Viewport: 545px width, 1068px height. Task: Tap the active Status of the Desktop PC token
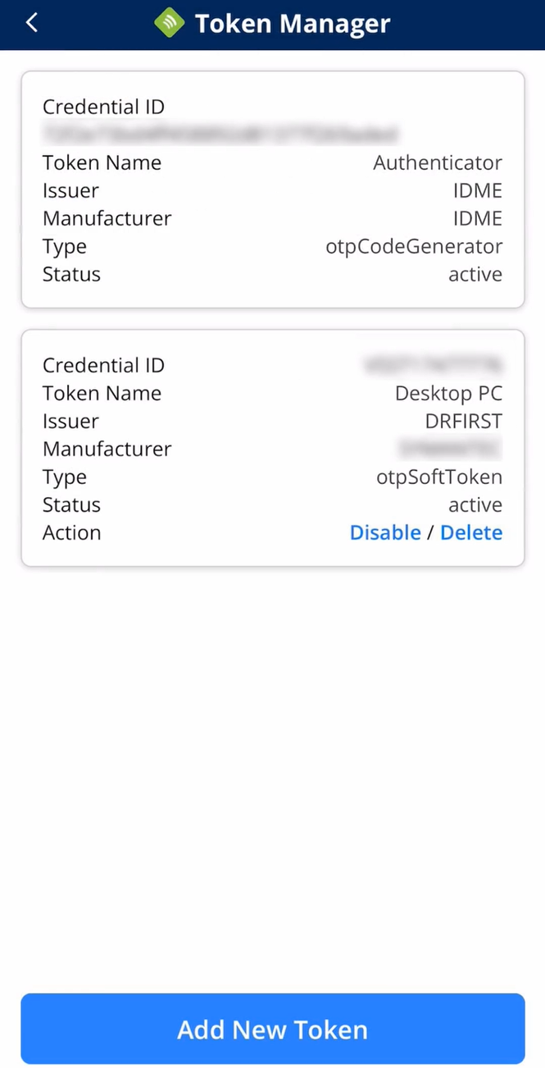[x=475, y=504]
